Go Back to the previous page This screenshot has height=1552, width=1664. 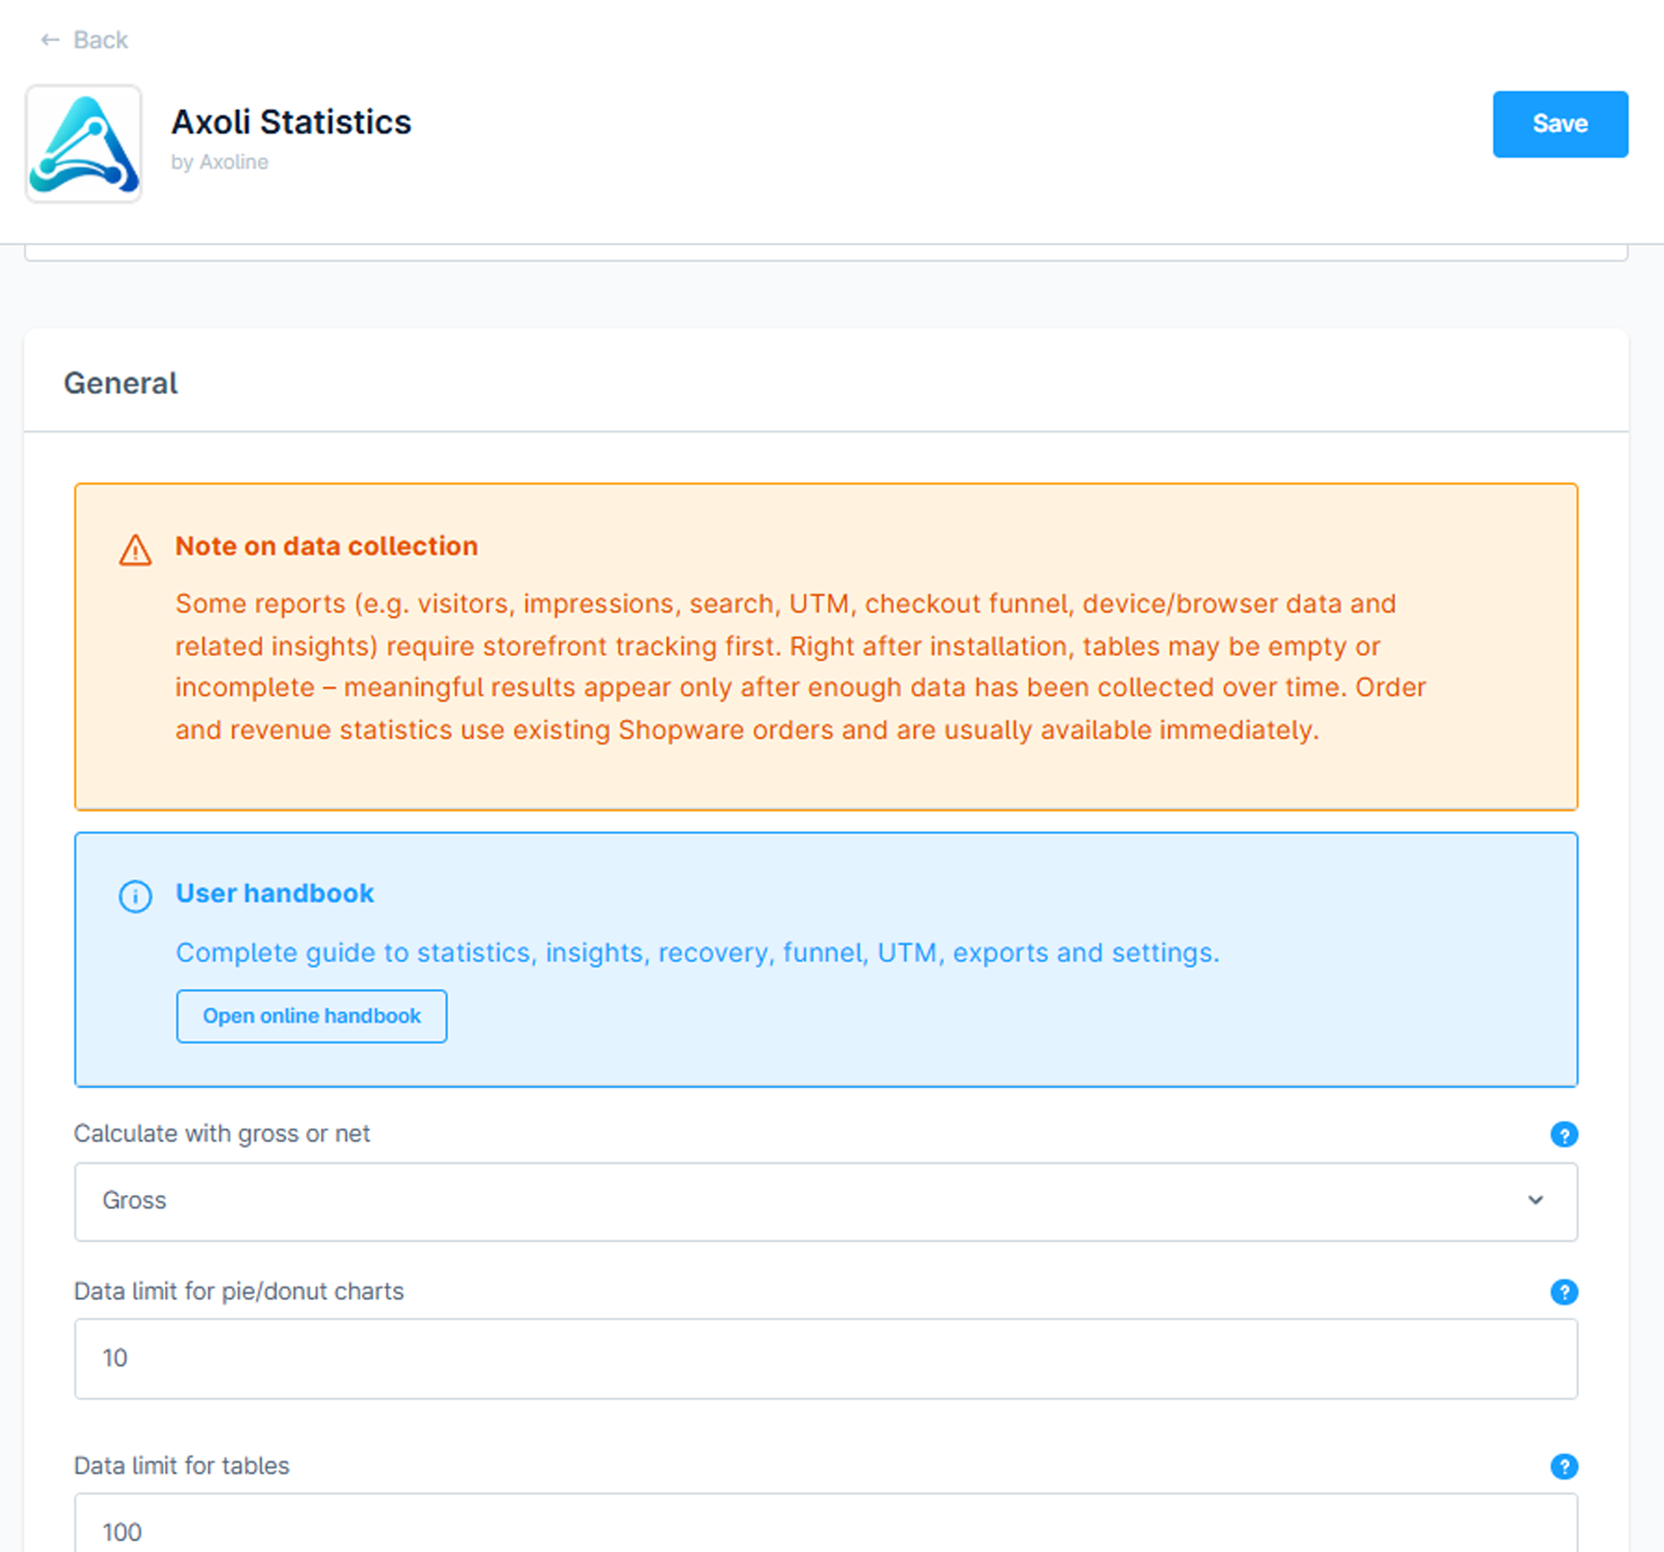click(84, 39)
